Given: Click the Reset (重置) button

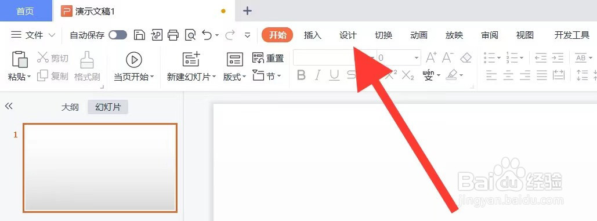Looking at the screenshot, I should (268, 58).
